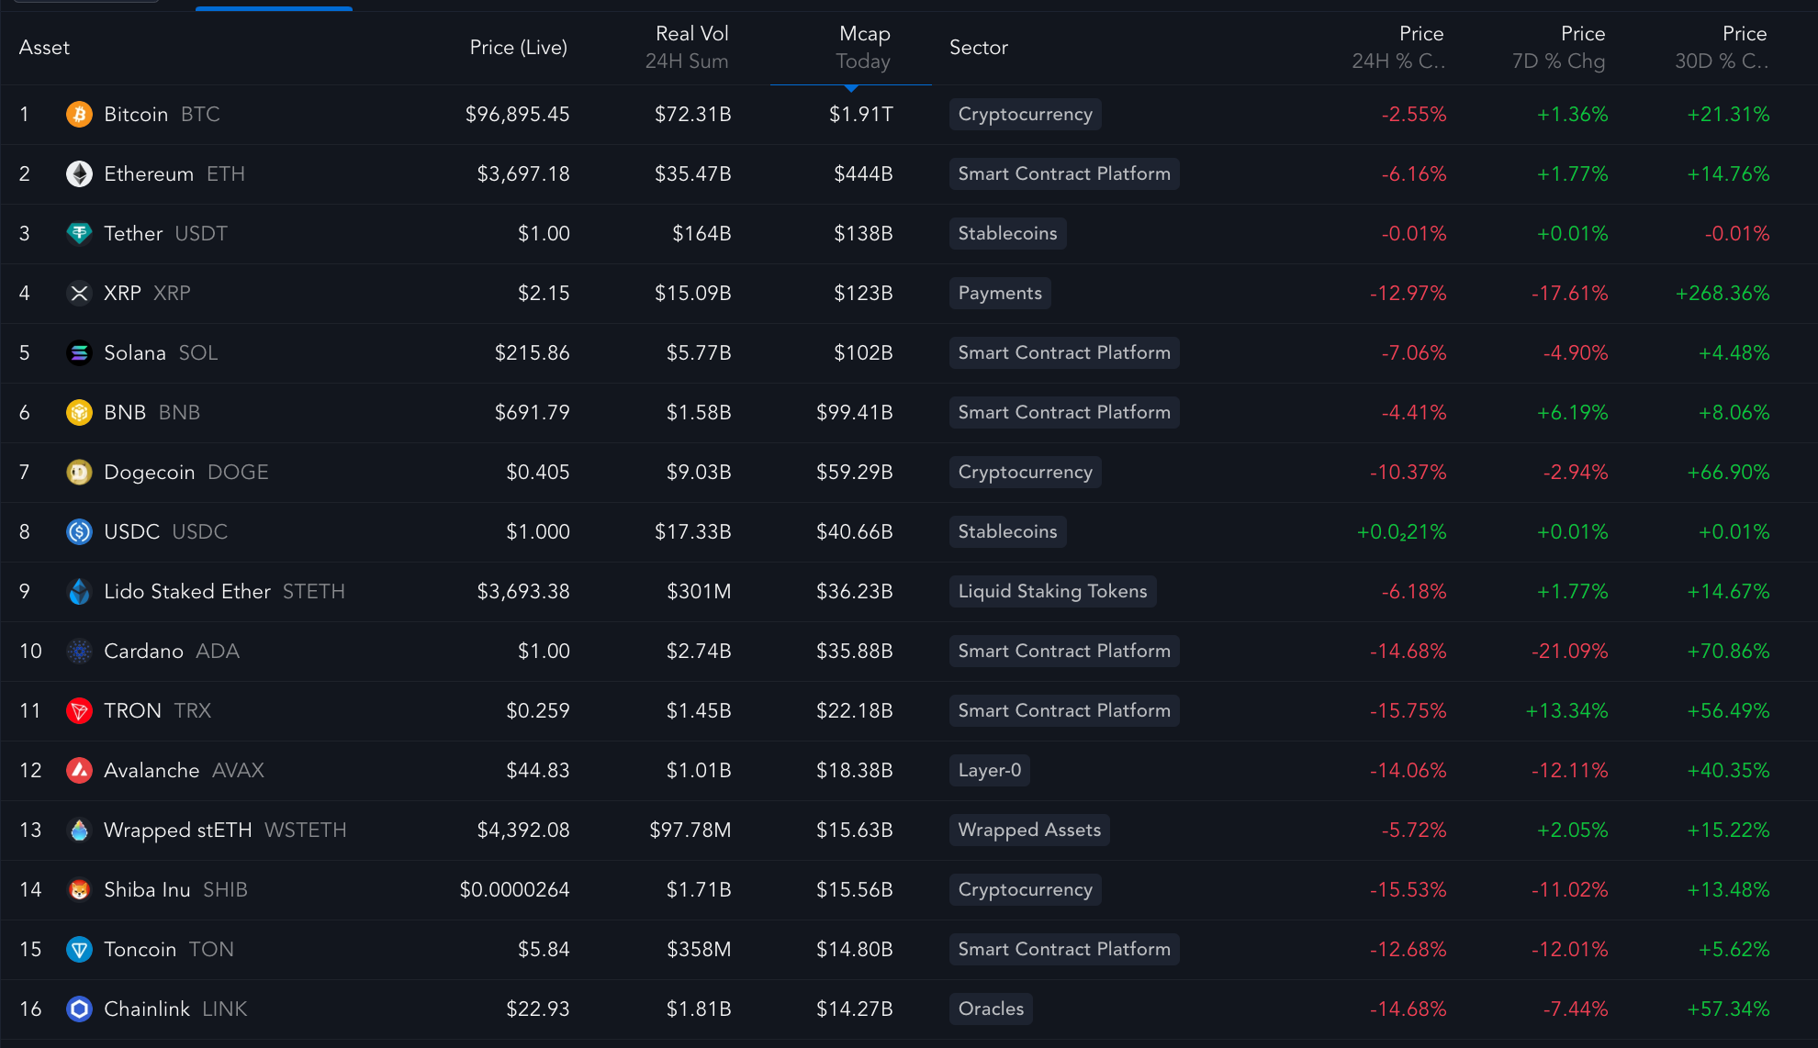
Task: Click the Layer-0 sector tag
Action: 990,771
